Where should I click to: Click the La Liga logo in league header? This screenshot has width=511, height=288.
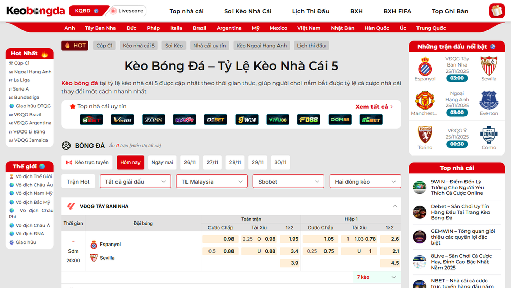tap(71, 206)
